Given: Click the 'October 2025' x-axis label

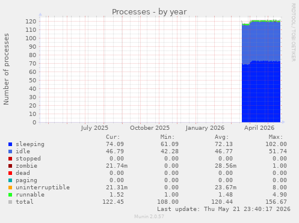Looking at the screenshot, I should pos(150,128).
